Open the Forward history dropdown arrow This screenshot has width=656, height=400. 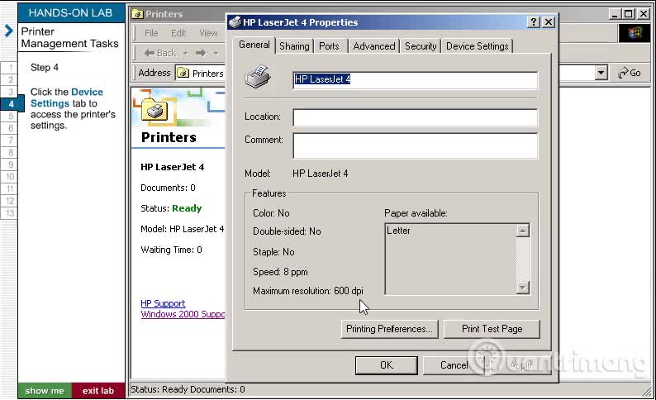pos(216,54)
